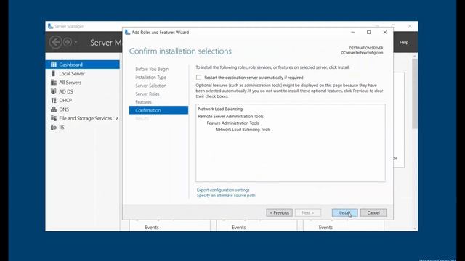Go to the Features wizard step
The image size is (465, 261).
(144, 102)
